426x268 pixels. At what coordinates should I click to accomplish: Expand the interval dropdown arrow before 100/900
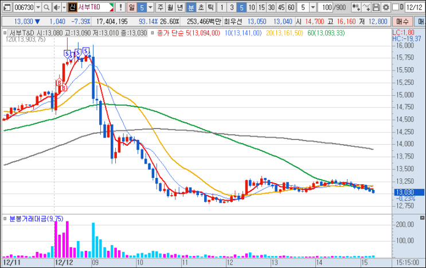[312, 7]
